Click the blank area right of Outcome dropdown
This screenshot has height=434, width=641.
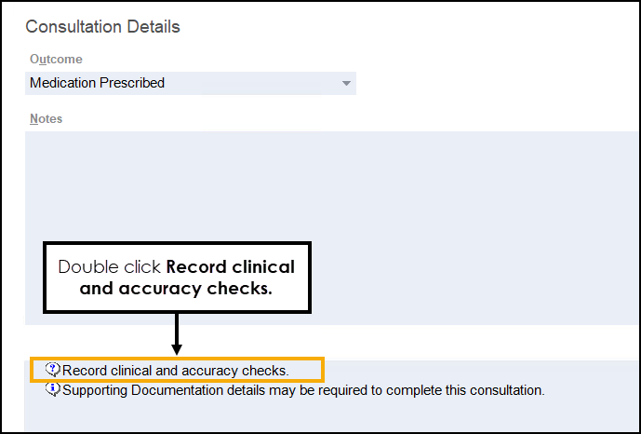(493, 83)
